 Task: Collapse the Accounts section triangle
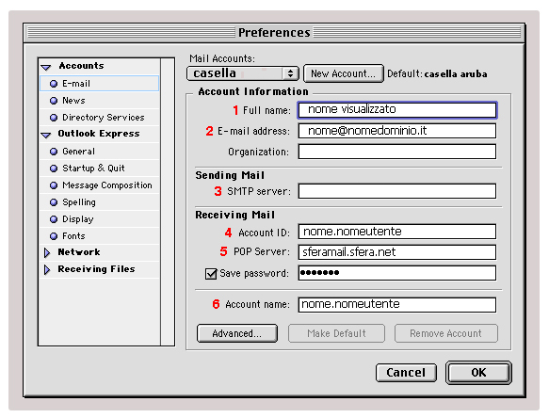pyautogui.click(x=46, y=67)
